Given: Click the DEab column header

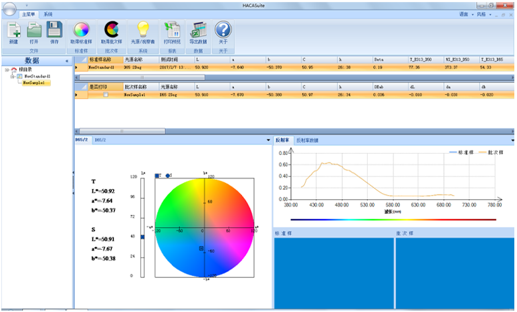Looking at the screenshot, I should [391, 87].
